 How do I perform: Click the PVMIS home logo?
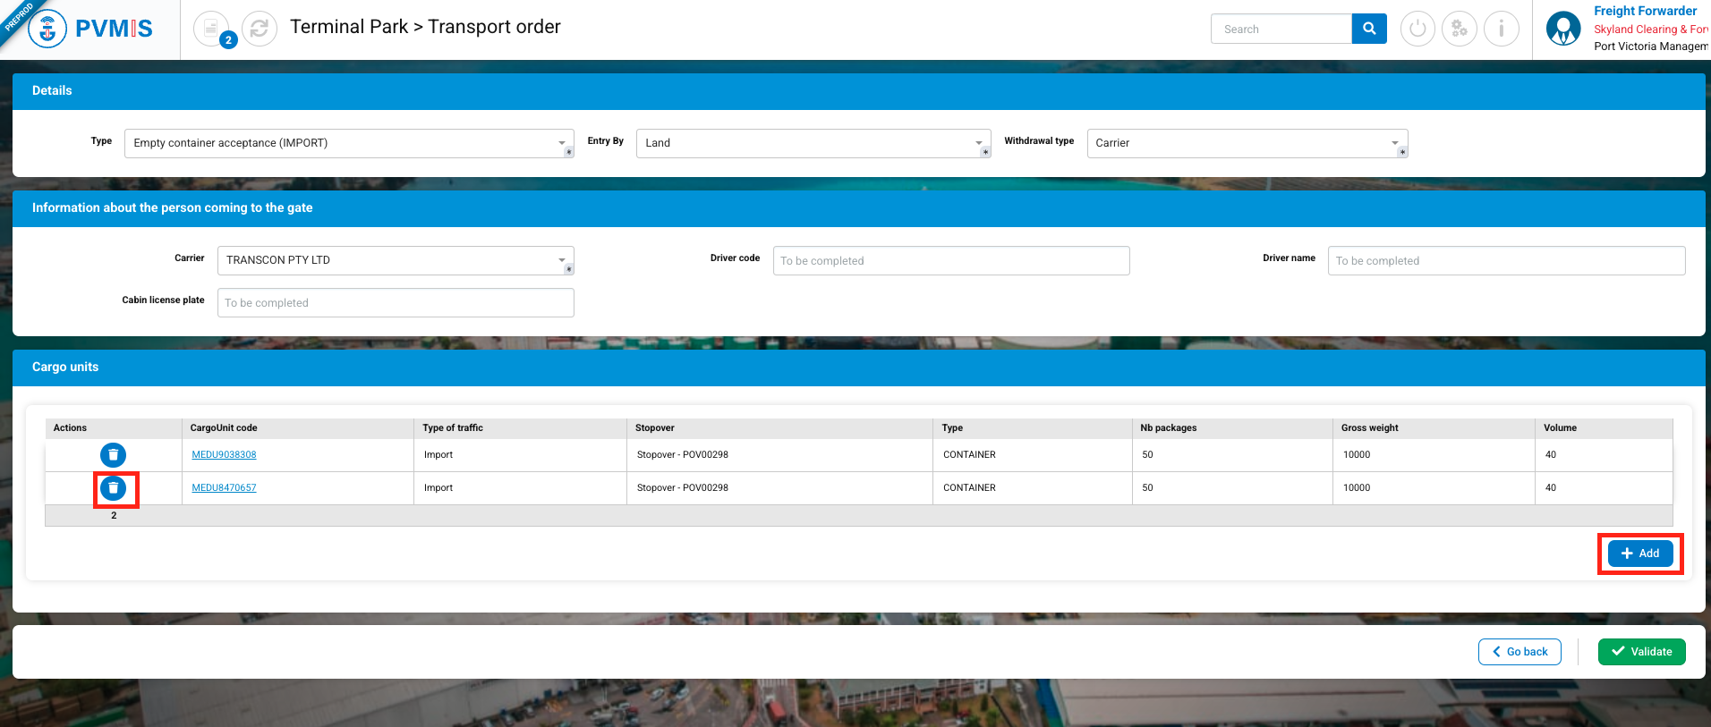click(90, 29)
